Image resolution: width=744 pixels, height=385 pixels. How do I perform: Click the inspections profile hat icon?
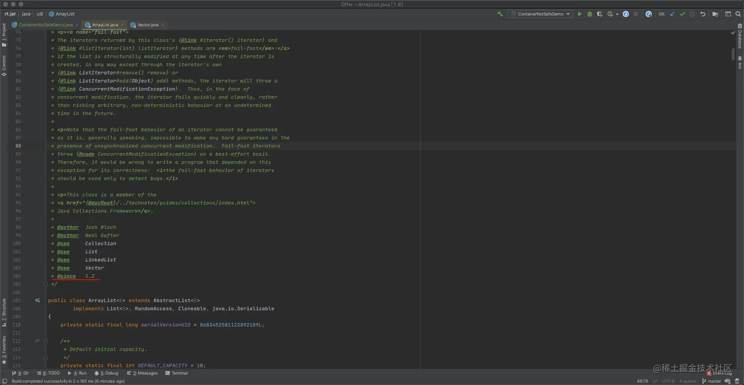(x=738, y=381)
